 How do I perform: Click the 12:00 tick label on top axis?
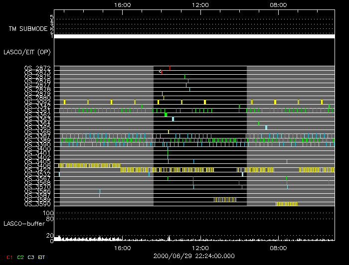[200, 4]
